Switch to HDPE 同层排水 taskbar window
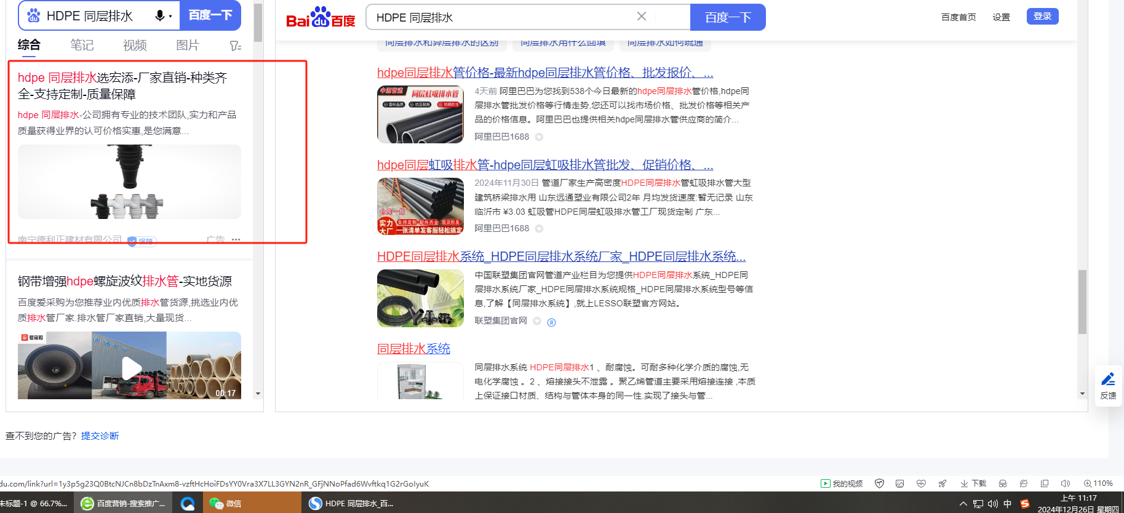1124x513 pixels. point(351,503)
